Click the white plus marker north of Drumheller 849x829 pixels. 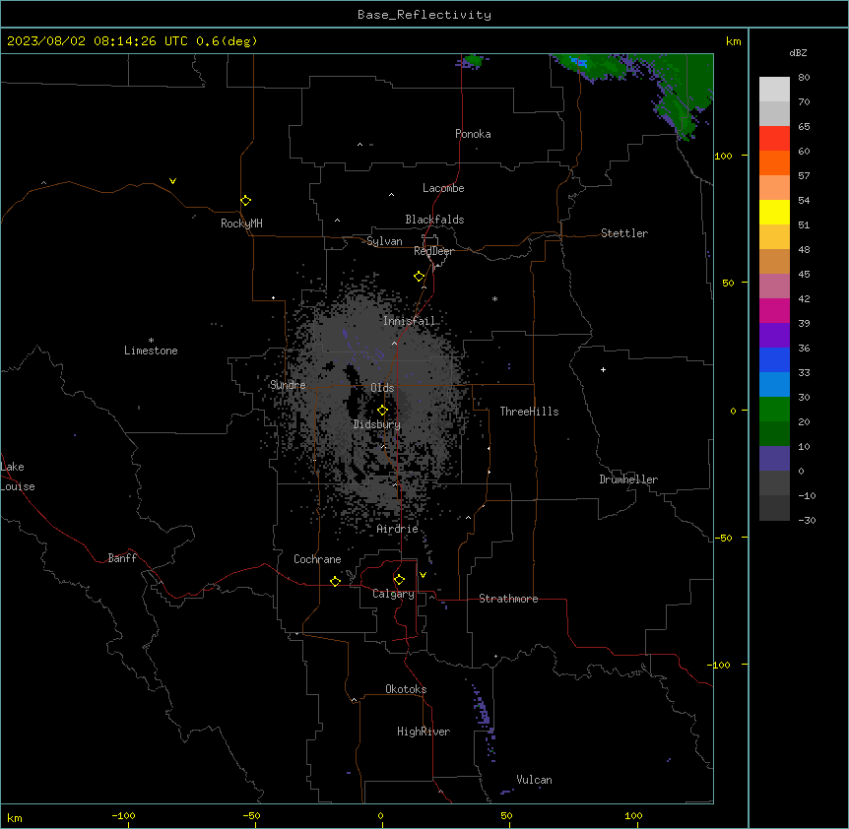[x=603, y=369]
